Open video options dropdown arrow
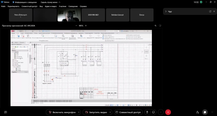Viewport: 217px width, 116px height. click(110, 112)
